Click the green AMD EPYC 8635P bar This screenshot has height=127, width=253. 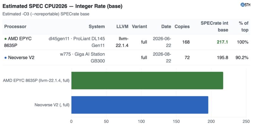(147, 81)
